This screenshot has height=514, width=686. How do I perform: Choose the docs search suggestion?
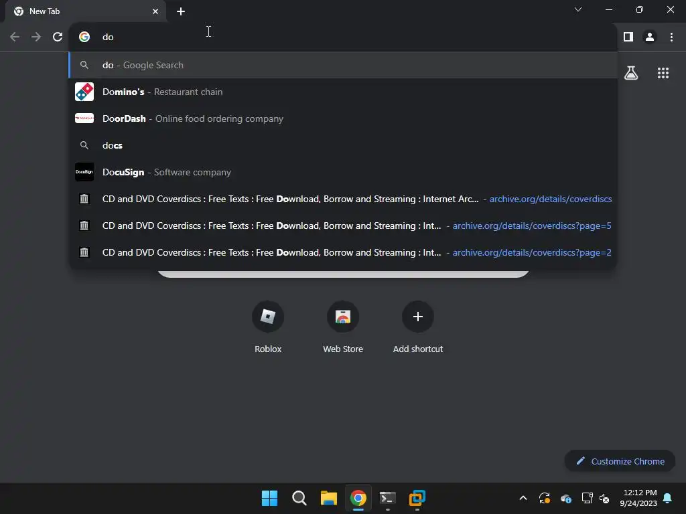[x=343, y=145]
